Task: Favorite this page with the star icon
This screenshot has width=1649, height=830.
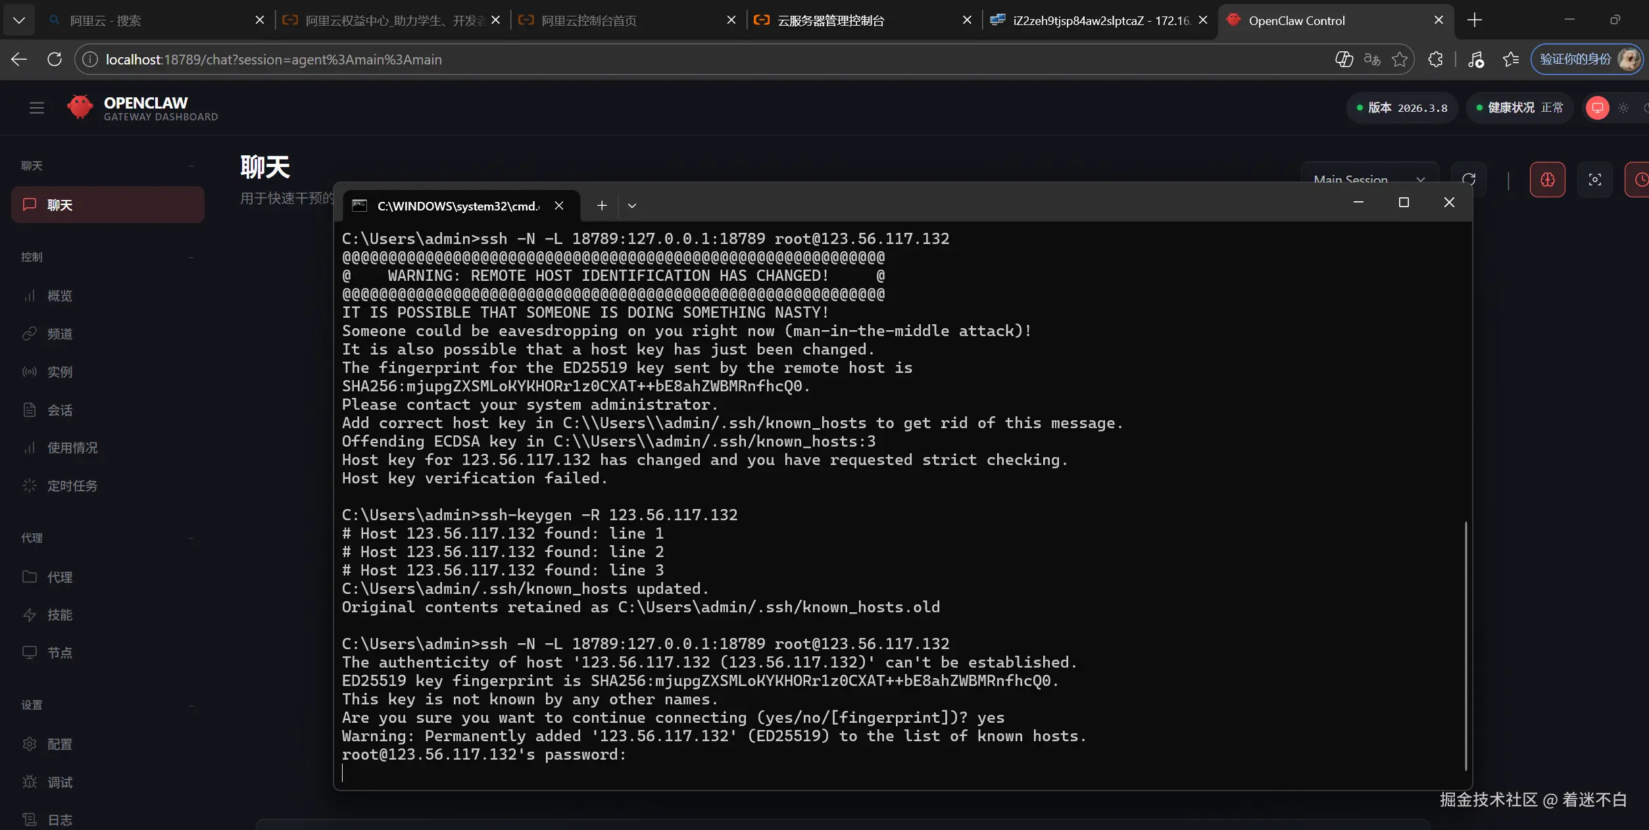Action: pyautogui.click(x=1400, y=60)
